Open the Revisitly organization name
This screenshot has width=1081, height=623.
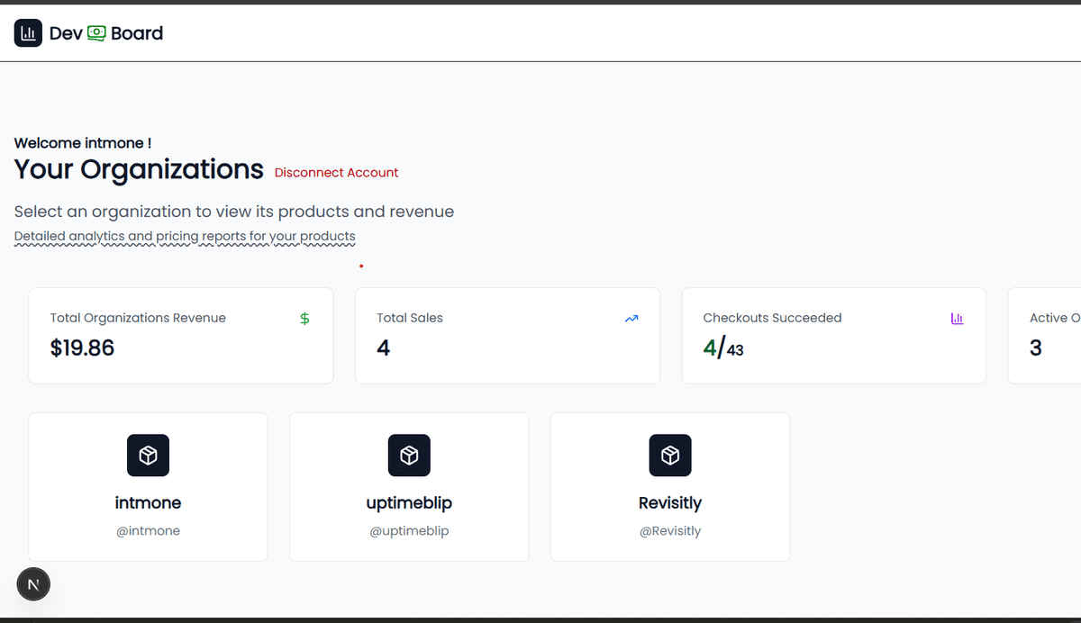coord(670,503)
